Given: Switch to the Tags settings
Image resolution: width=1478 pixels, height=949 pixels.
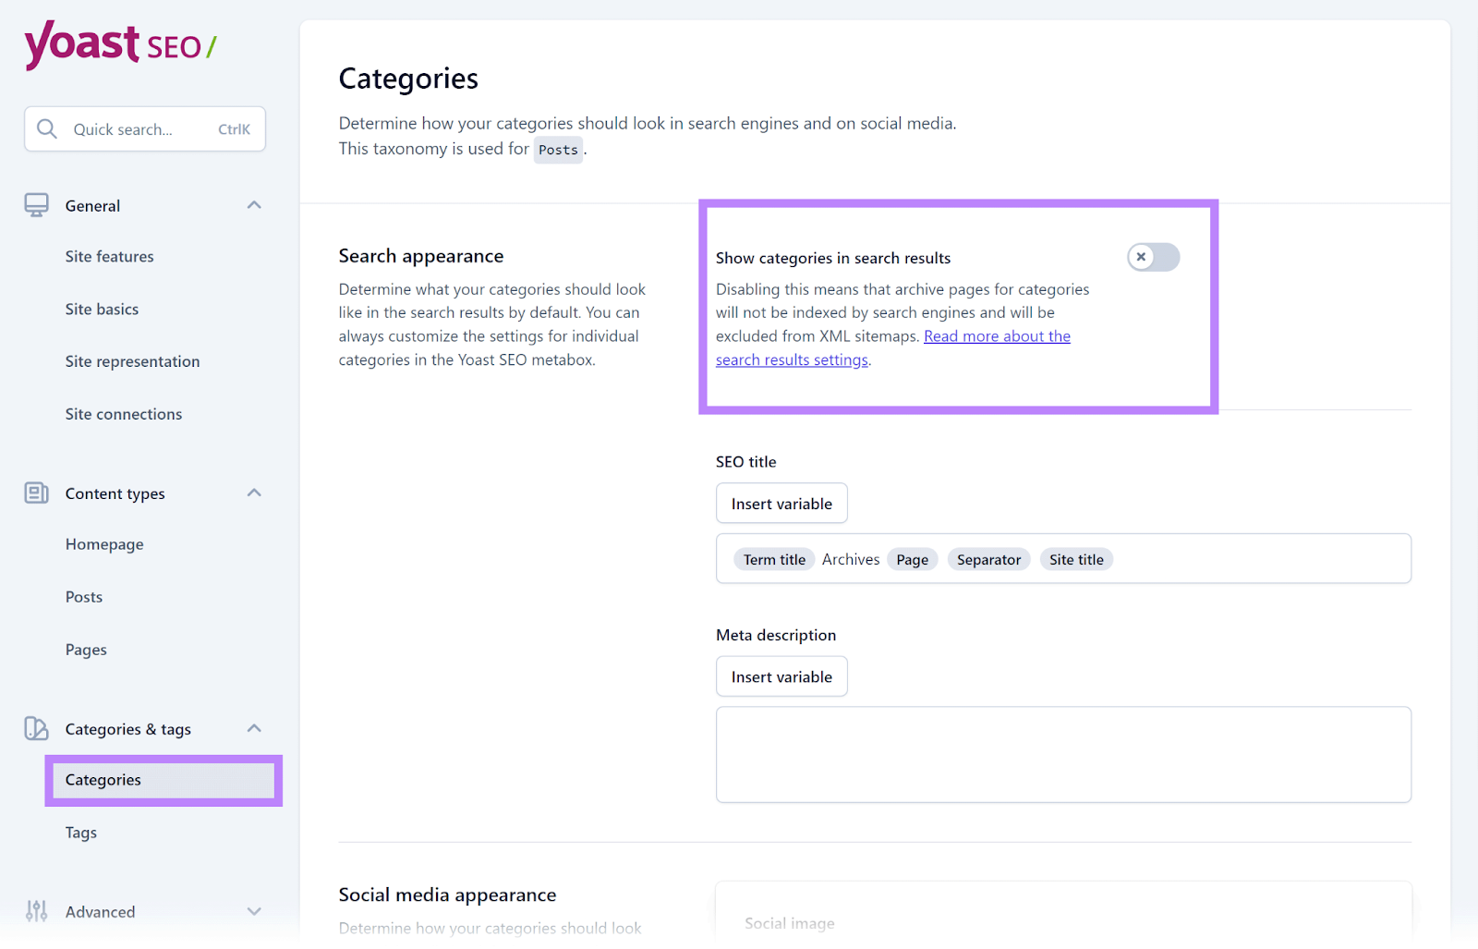Looking at the screenshot, I should pos(80,832).
